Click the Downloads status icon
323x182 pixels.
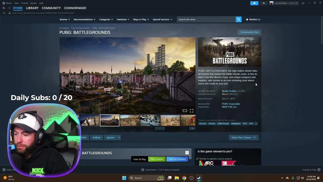[143, 170]
